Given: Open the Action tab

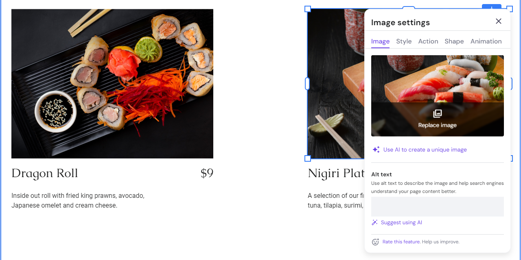Looking at the screenshot, I should (x=428, y=41).
